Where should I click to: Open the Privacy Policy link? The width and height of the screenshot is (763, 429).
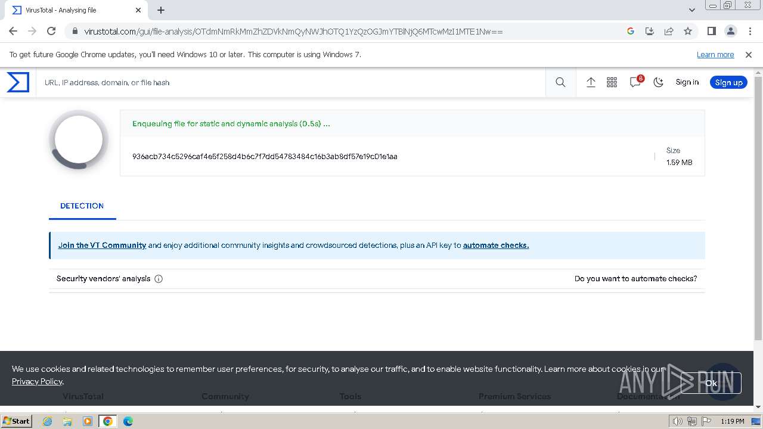pos(37,381)
